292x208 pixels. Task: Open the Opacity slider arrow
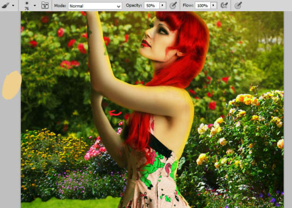click(163, 6)
